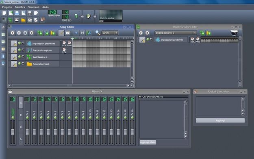Open instrument plugins sidebar tab
The width and height of the screenshot is (254, 159).
click(x=3, y=27)
